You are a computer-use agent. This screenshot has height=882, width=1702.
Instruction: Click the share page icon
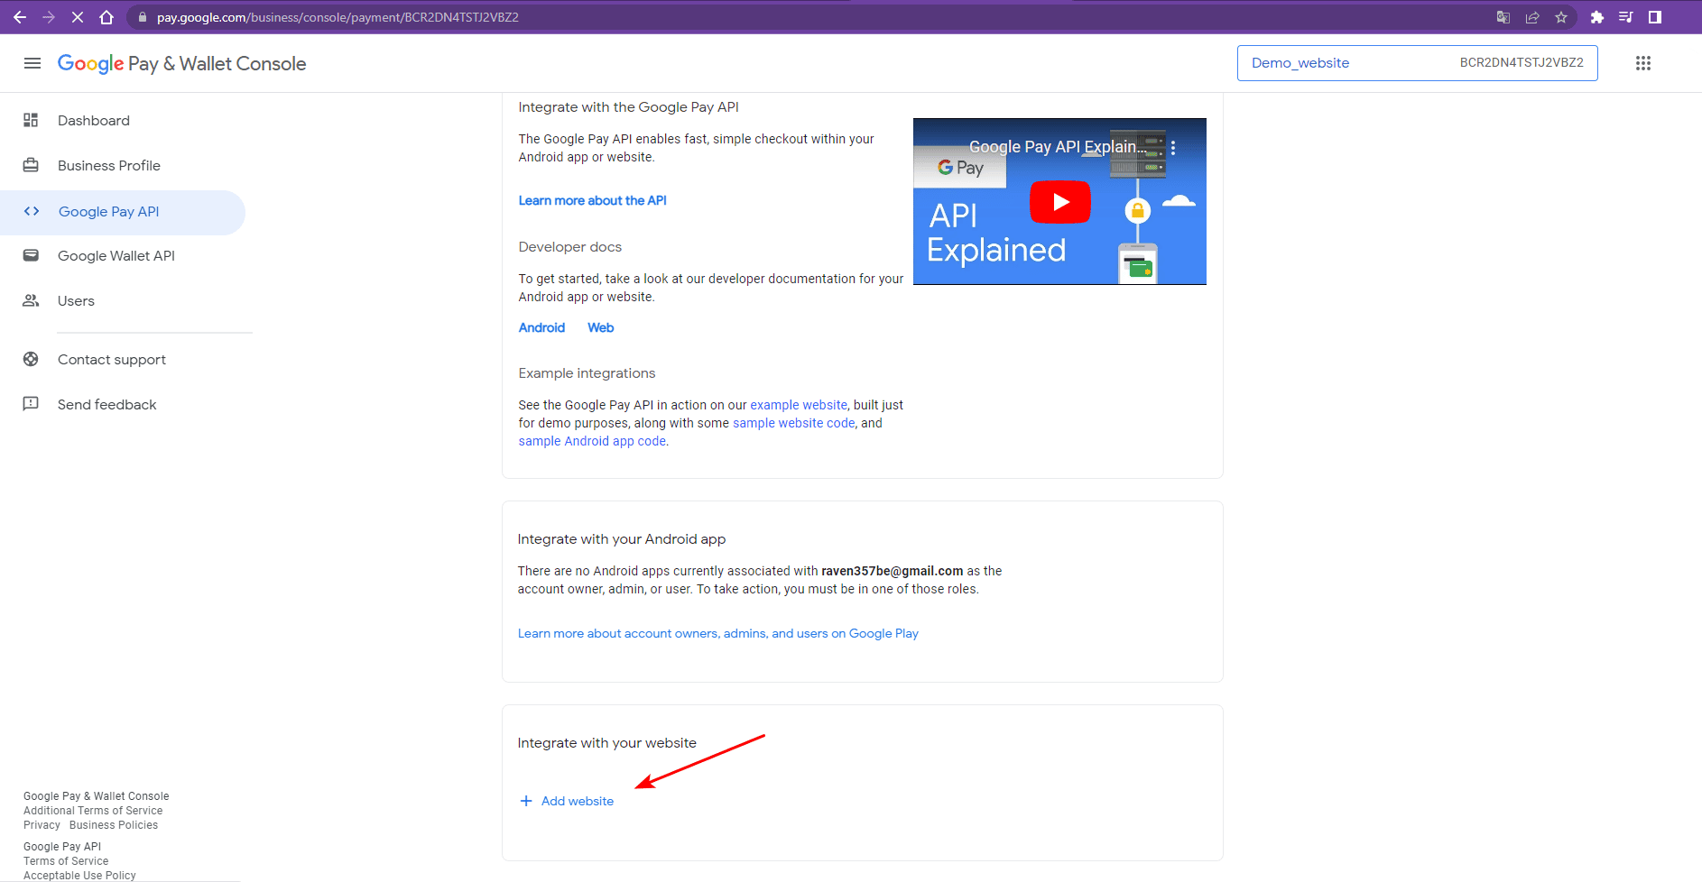[x=1531, y=17]
